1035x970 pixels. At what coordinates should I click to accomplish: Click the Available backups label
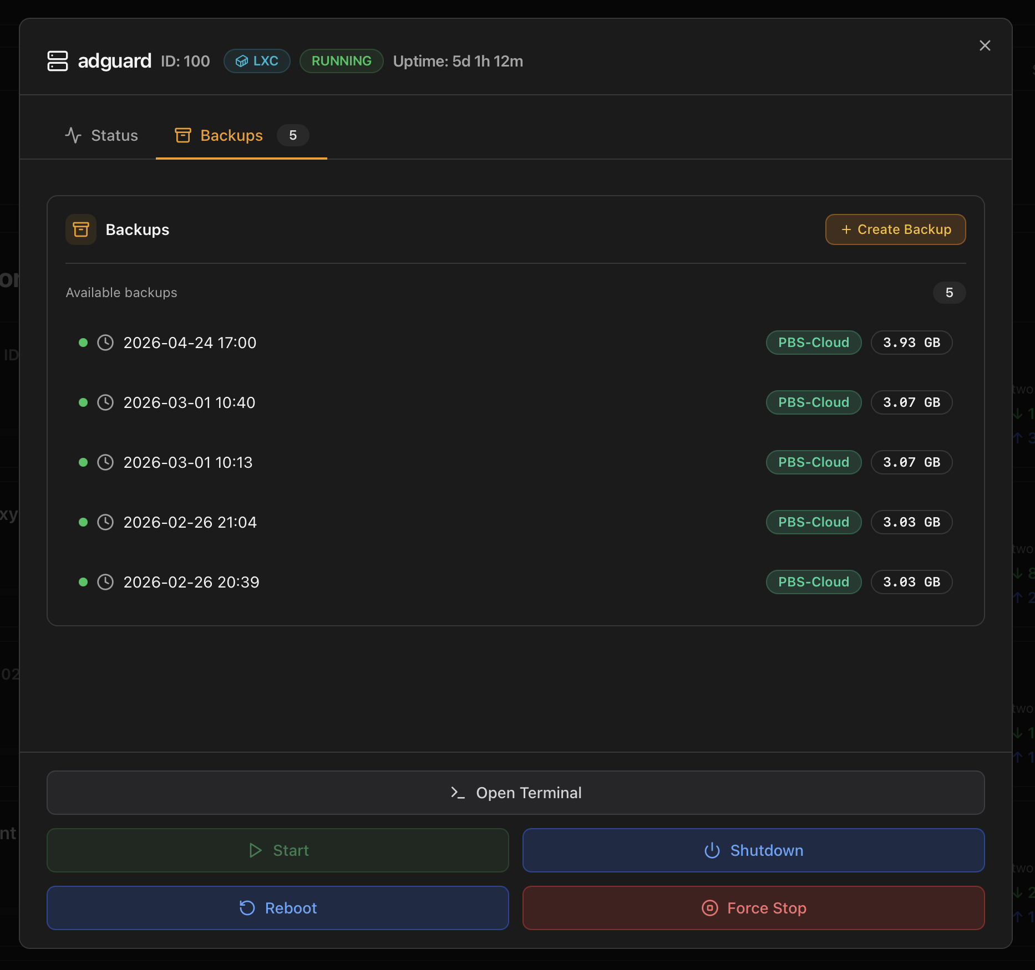pos(121,293)
